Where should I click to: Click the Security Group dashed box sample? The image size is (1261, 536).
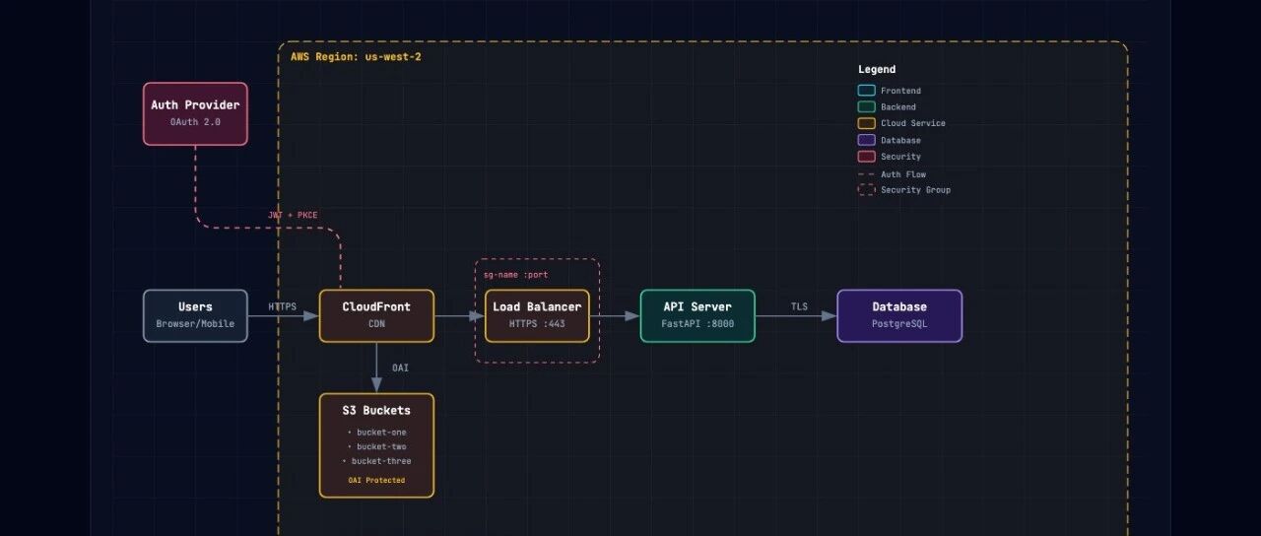pos(866,190)
